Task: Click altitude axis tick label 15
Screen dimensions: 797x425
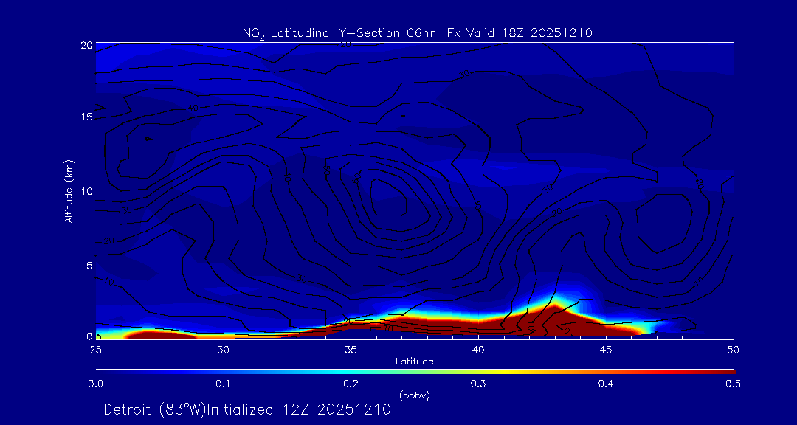Action: tap(86, 117)
